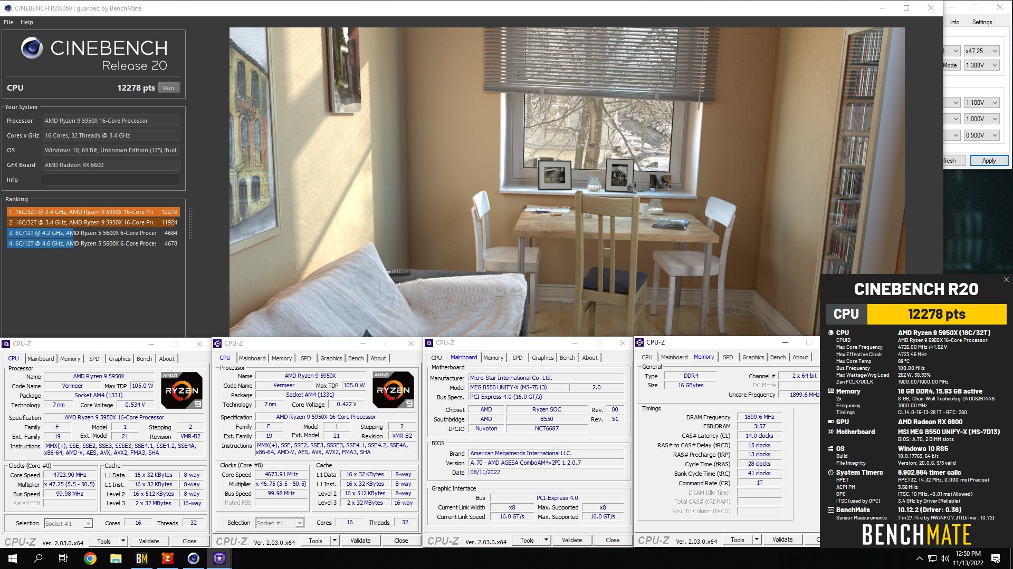Run the Cinebench CPU test
The image size is (1013, 569).
[168, 88]
